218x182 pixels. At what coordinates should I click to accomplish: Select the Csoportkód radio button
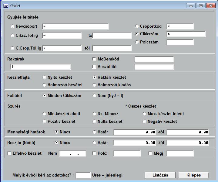pos(137,26)
